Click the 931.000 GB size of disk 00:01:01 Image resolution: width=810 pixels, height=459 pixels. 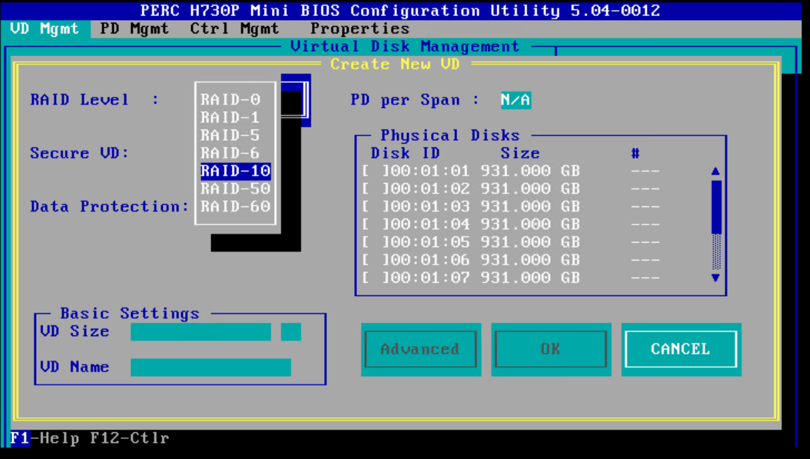coord(530,171)
